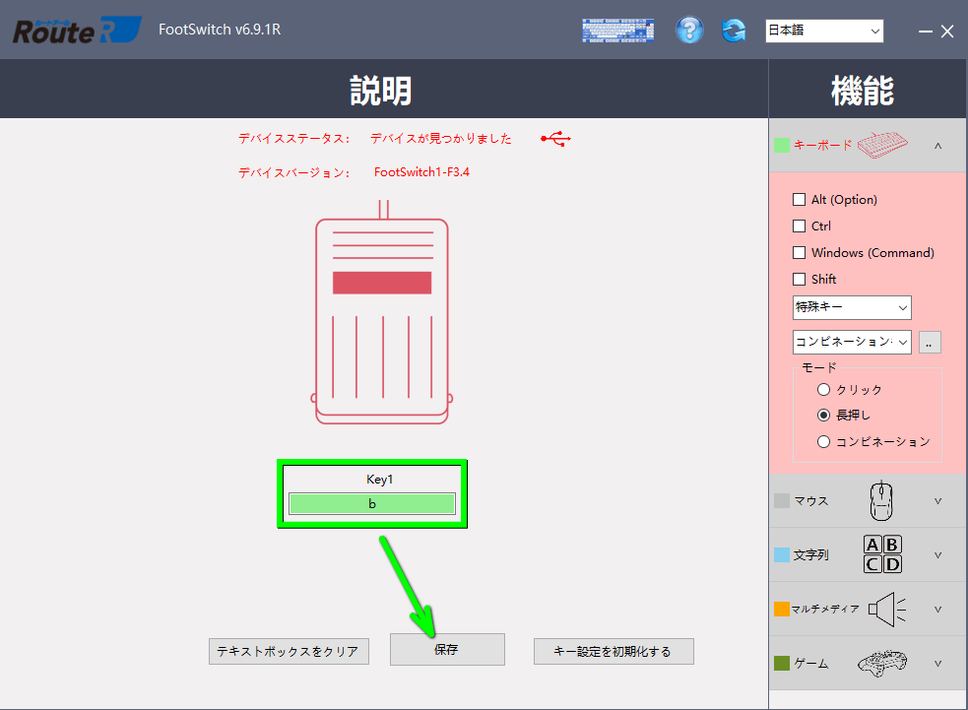The height and width of the screenshot is (710, 968).
Task: Select the クリック mode radio button
Action: tap(823, 389)
